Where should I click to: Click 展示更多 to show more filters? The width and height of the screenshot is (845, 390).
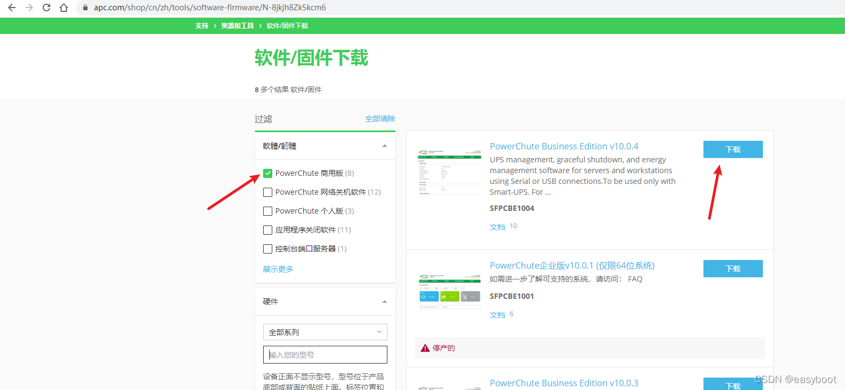point(278,269)
